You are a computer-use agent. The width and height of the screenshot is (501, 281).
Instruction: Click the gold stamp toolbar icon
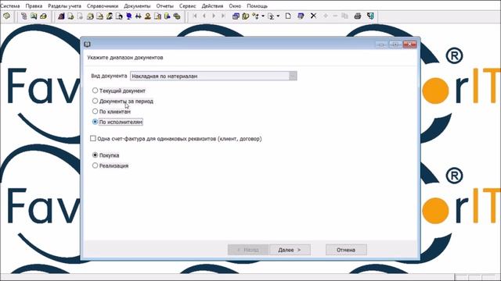pyautogui.click(x=148, y=16)
